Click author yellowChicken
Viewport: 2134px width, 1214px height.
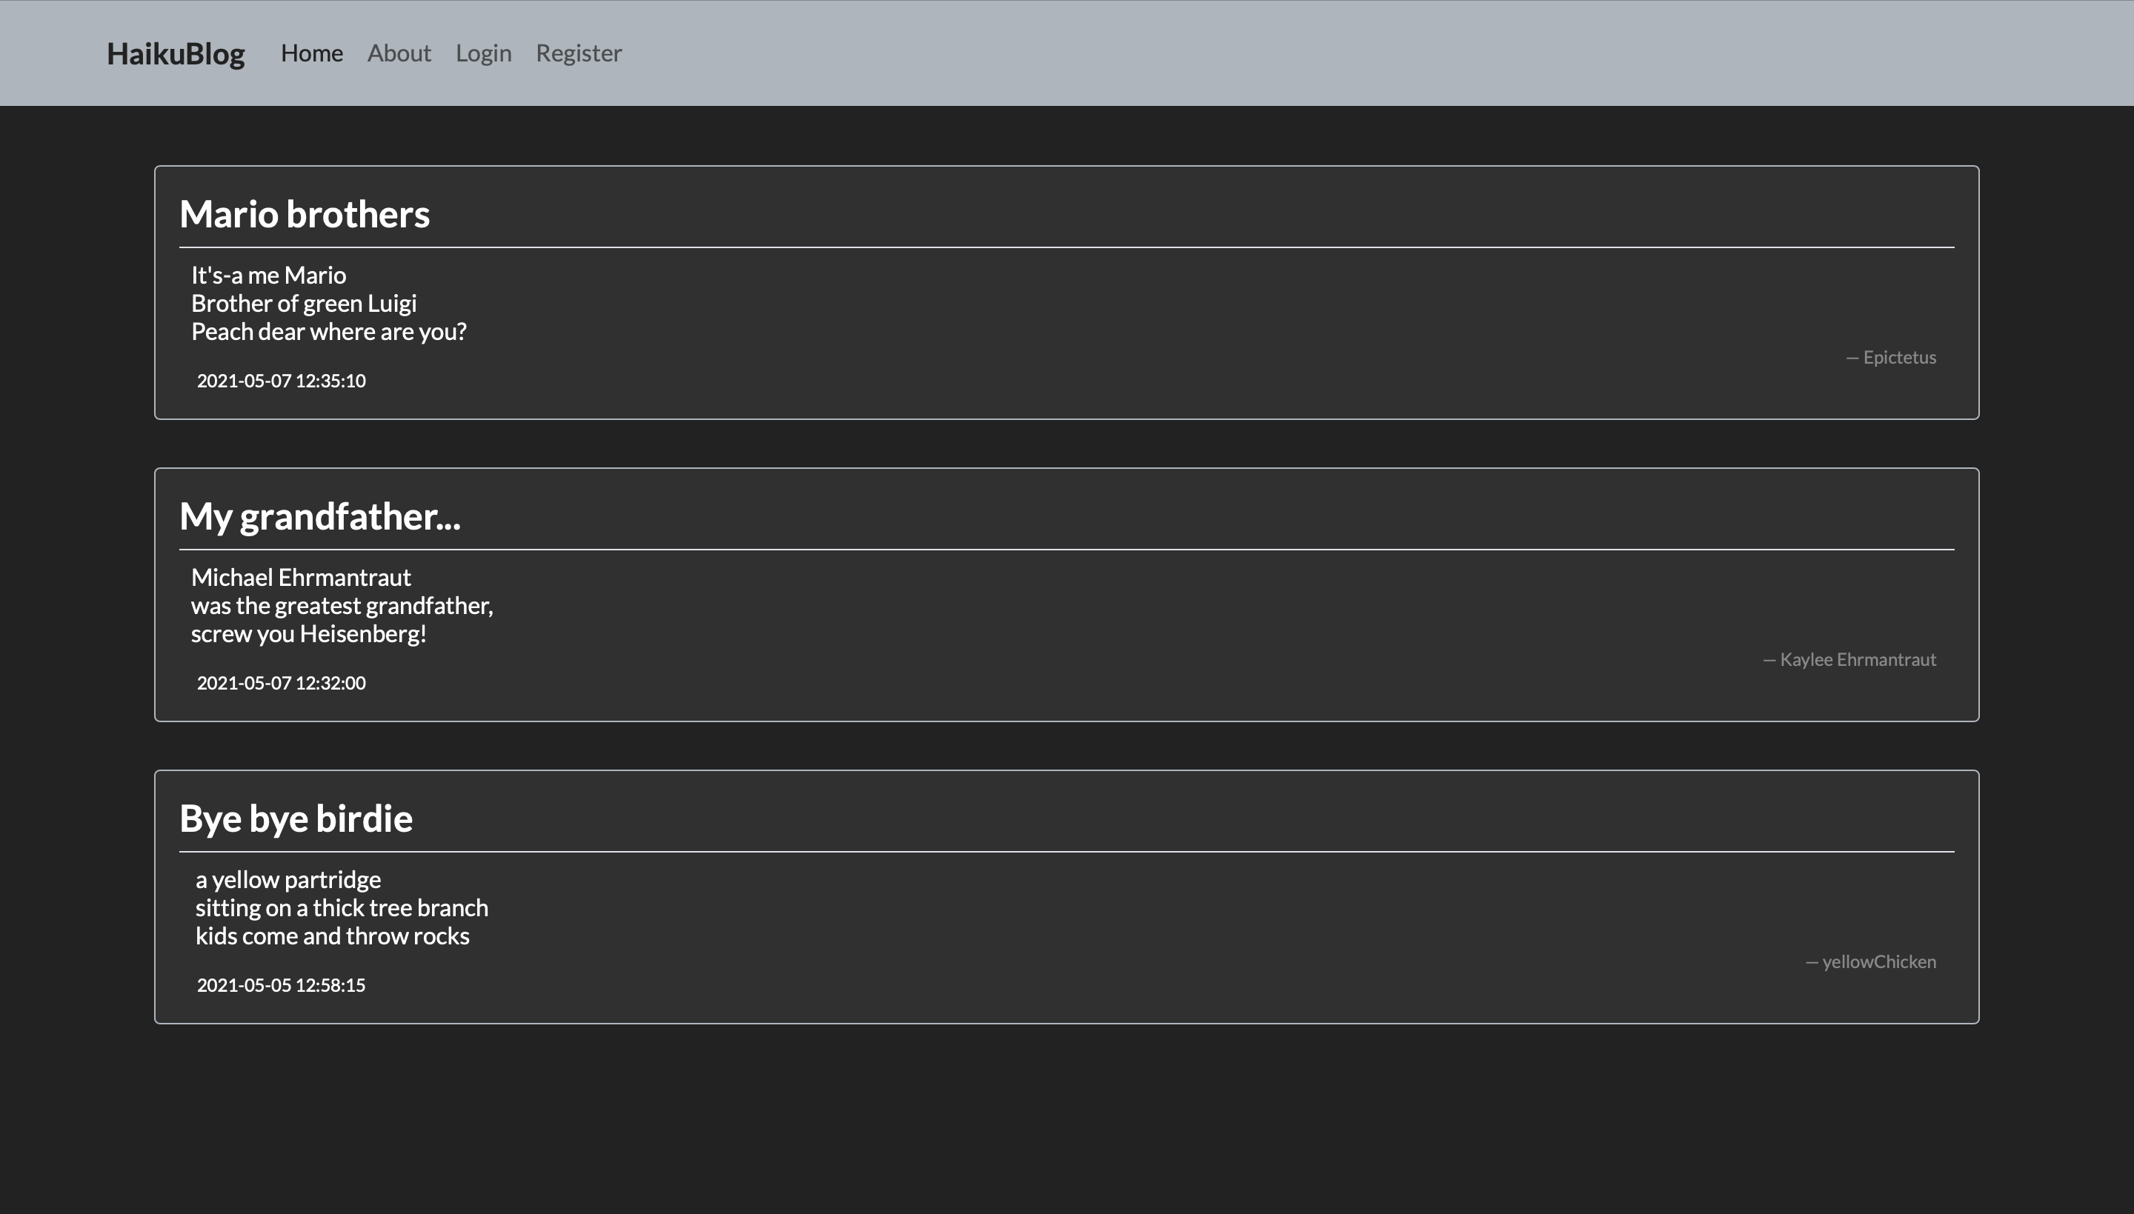coord(1878,962)
